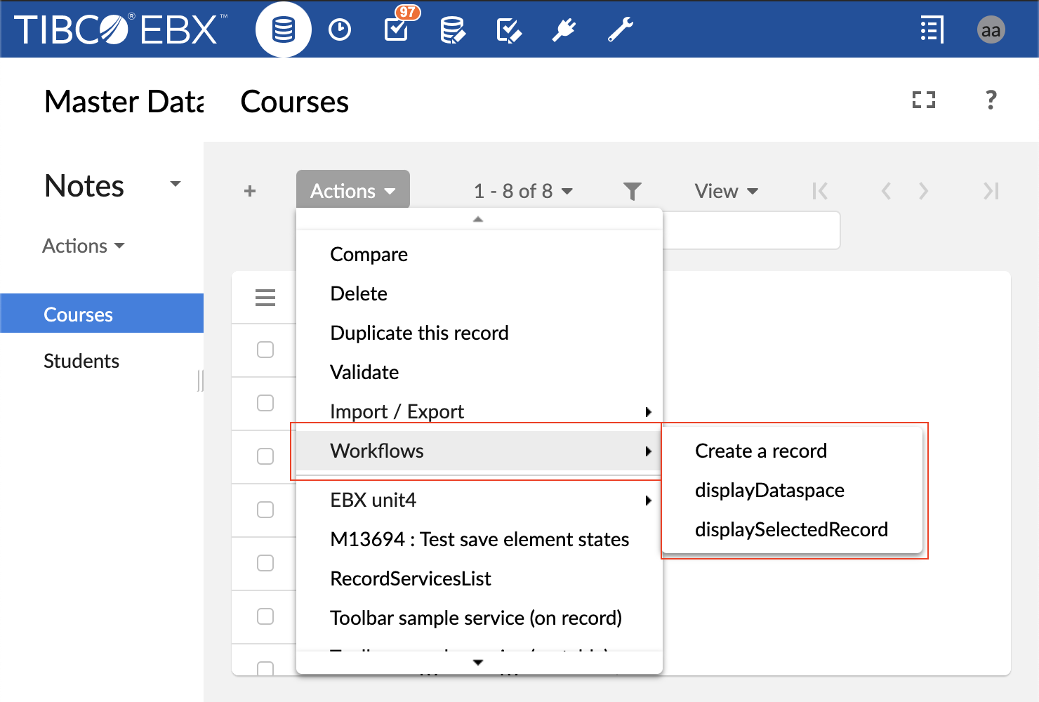Image resolution: width=1039 pixels, height=702 pixels.
Task: Select displaySelectedRecord in Workflows submenu
Action: click(791, 529)
